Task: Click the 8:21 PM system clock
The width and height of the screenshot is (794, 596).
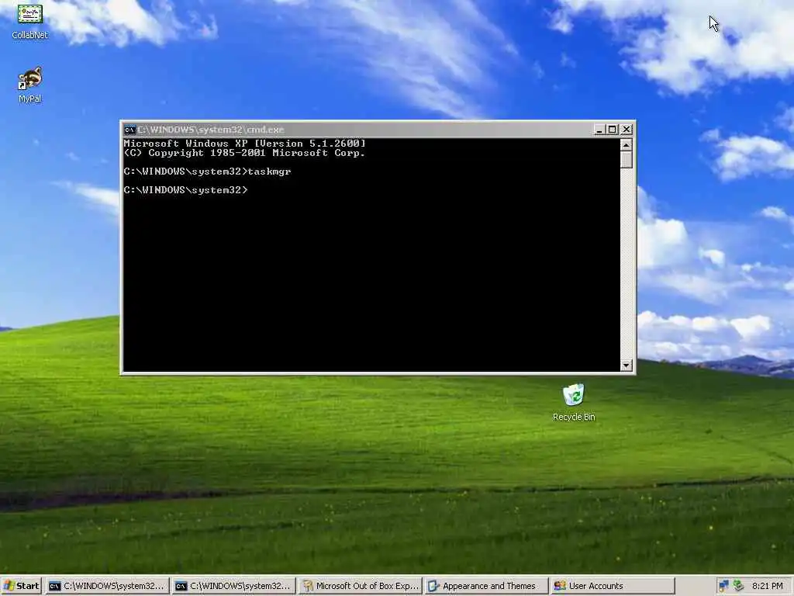Action: click(x=767, y=586)
